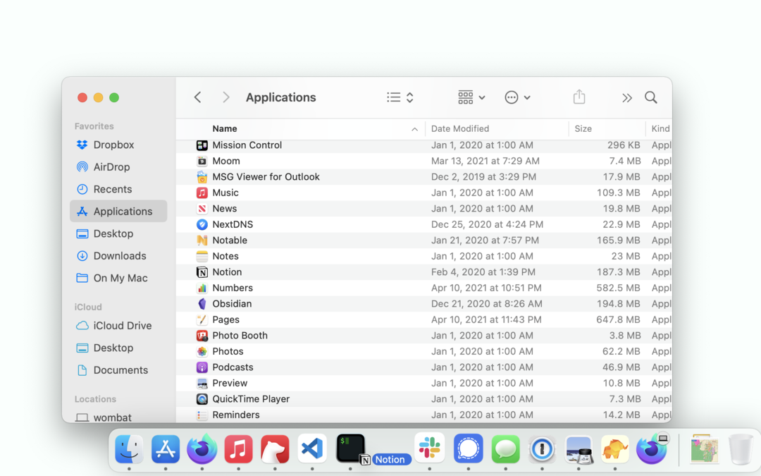Viewport: 761px width, 476px height.
Task: Go forward with the right chevron button
Action: point(225,97)
